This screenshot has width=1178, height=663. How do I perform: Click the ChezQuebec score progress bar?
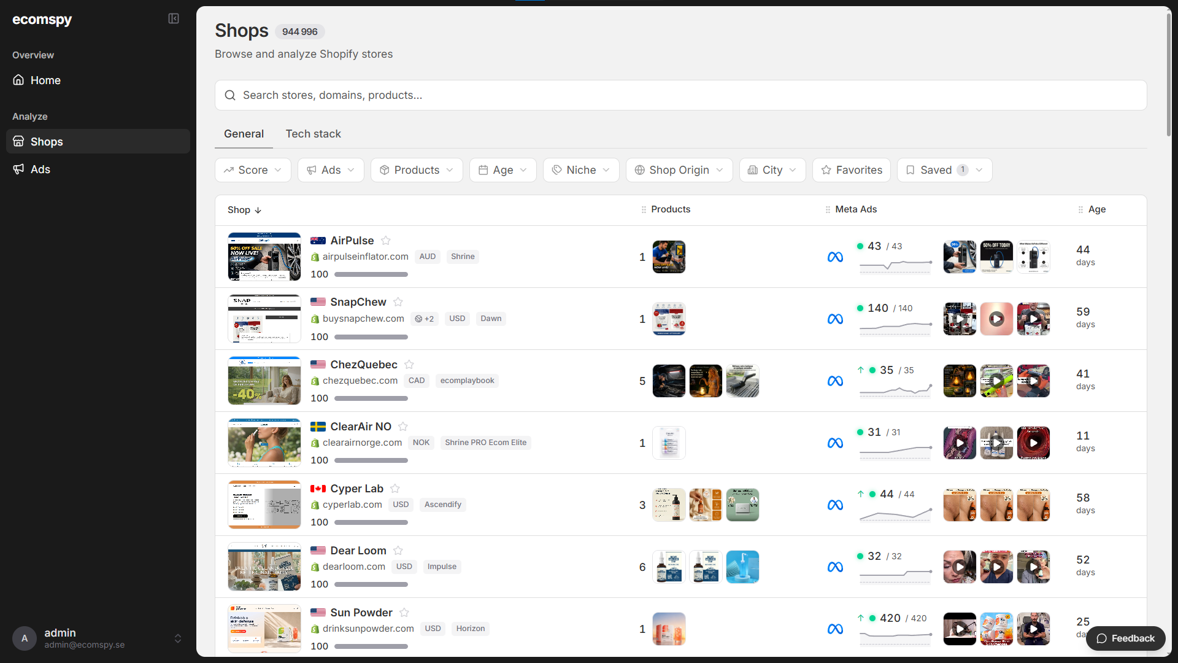tap(371, 398)
